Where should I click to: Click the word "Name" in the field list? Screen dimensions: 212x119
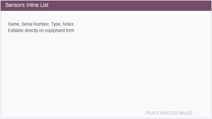14,24
